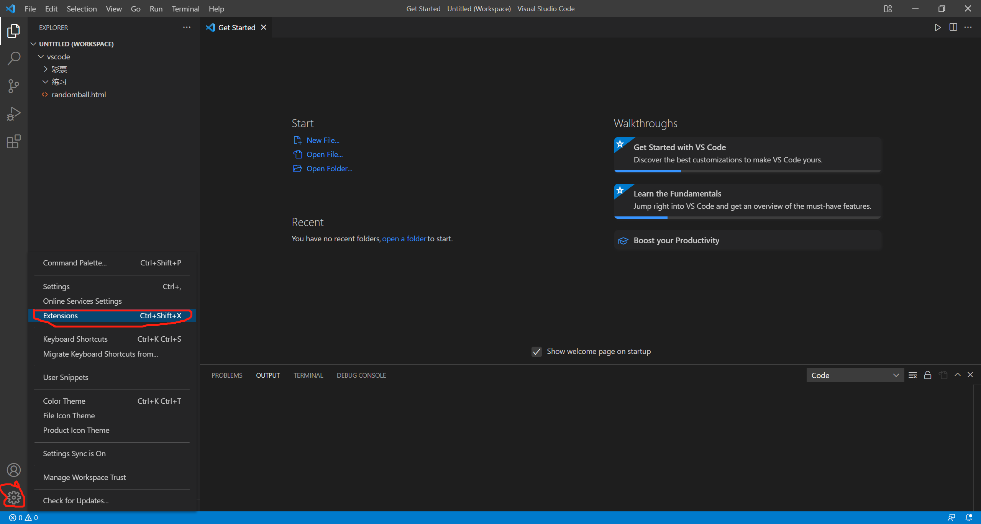Click the notifications bell in status bar

970,517
